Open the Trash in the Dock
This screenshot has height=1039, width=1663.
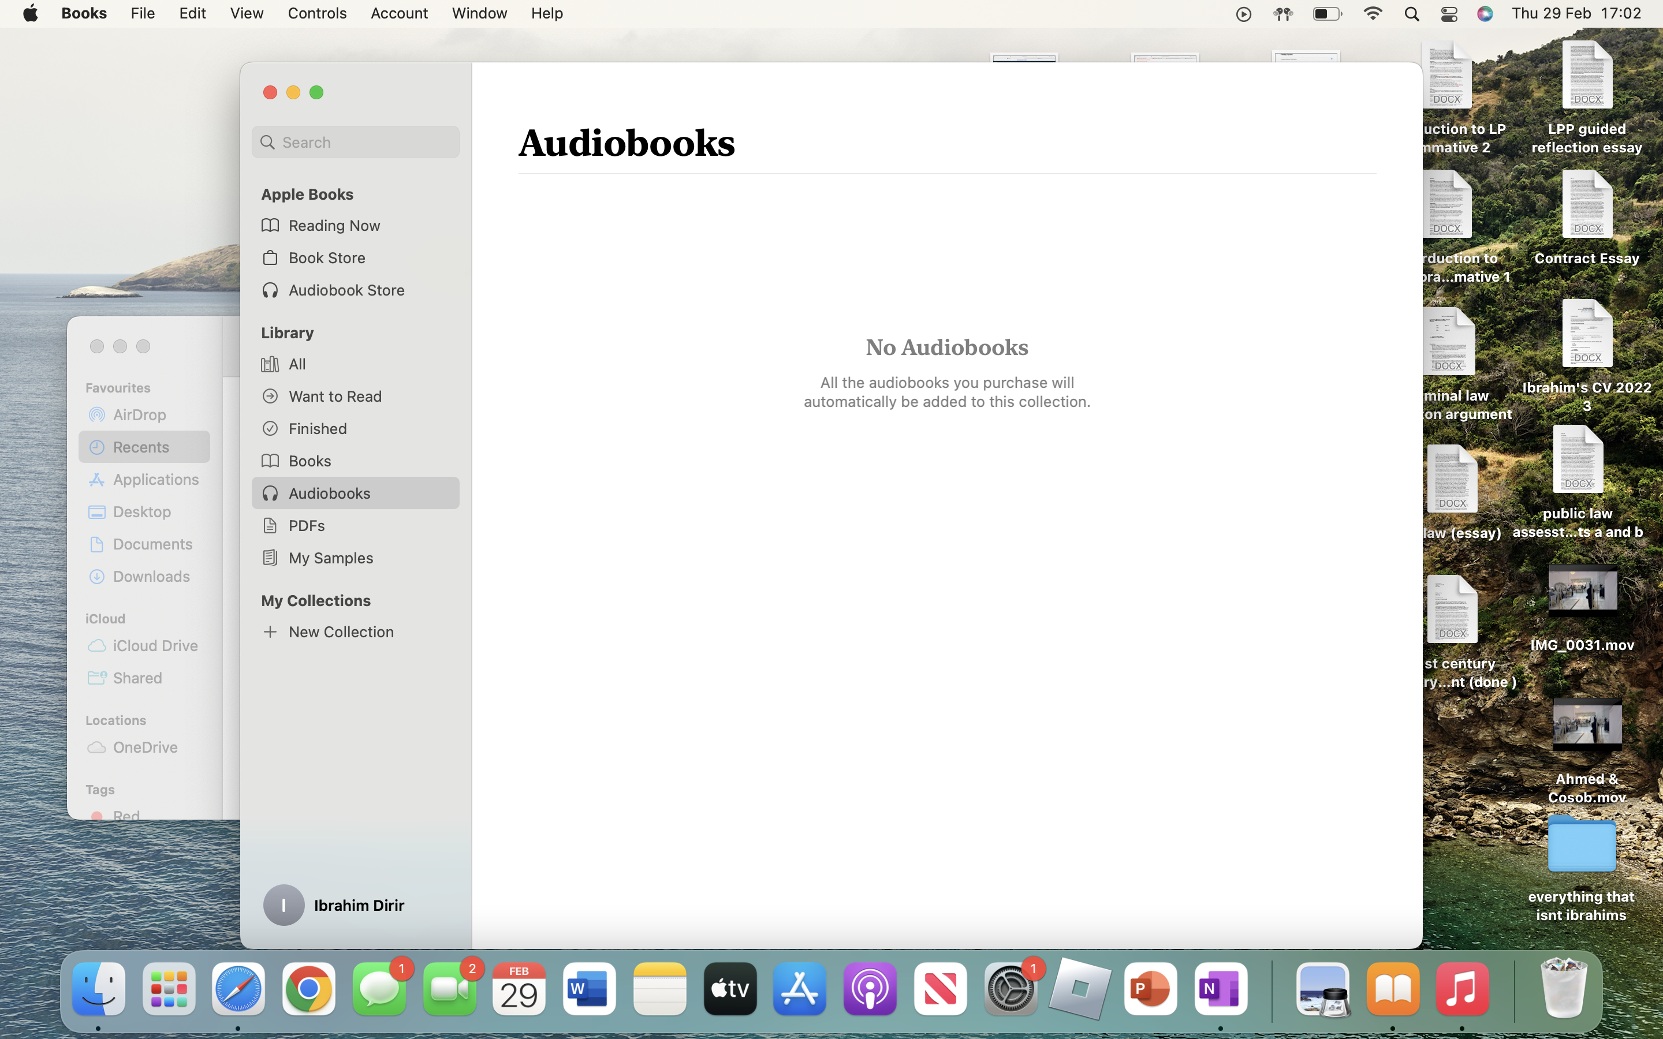[1563, 988]
